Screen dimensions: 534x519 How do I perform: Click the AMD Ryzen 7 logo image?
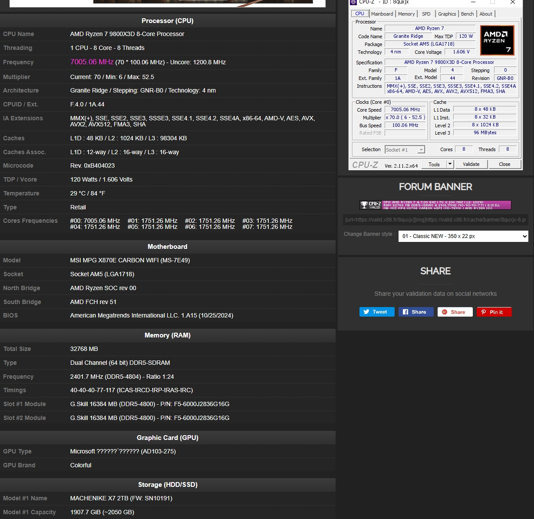(497, 40)
